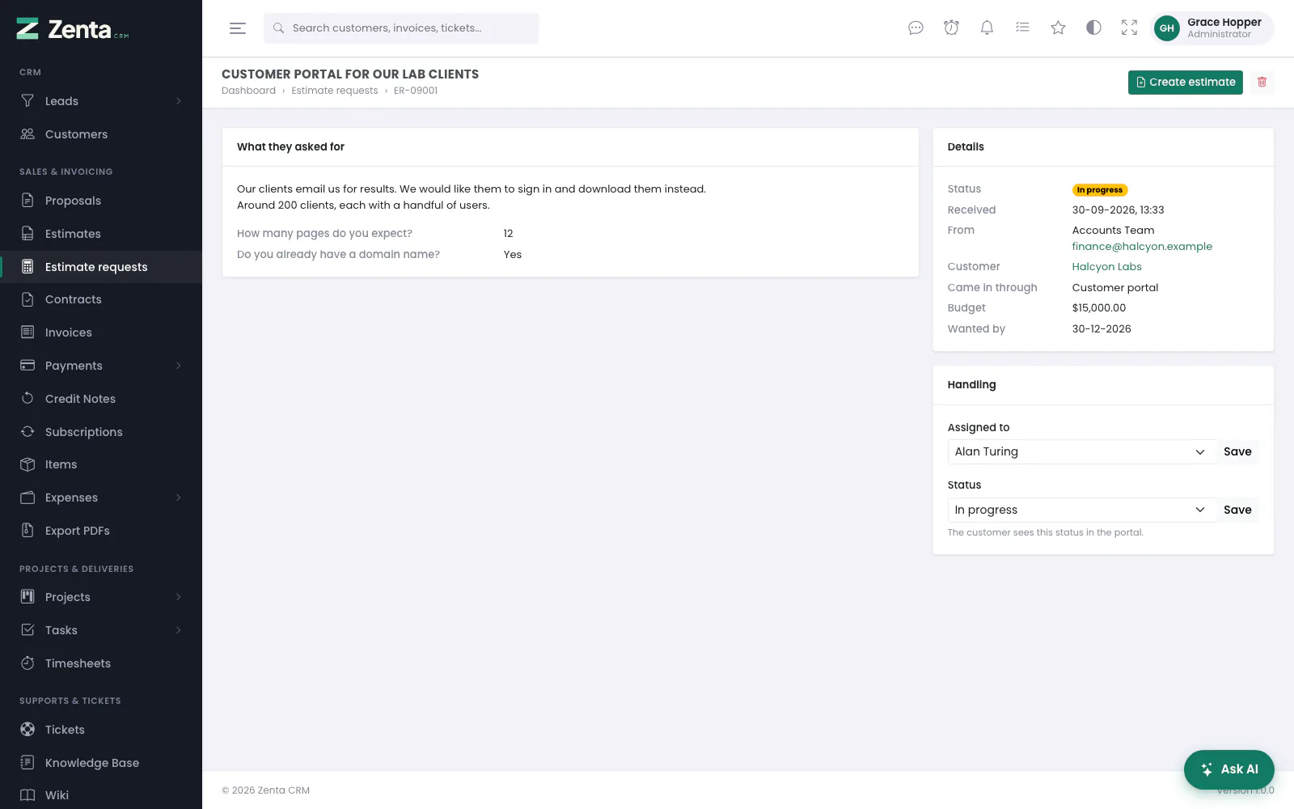The image size is (1294, 809).
Task: Open Timesheets sidebar item
Action: point(101,663)
